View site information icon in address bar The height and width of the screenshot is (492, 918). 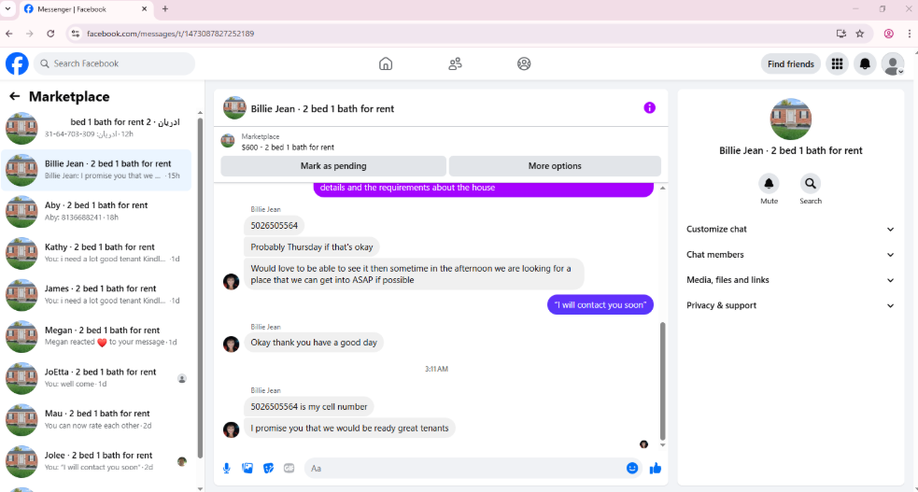click(x=75, y=34)
